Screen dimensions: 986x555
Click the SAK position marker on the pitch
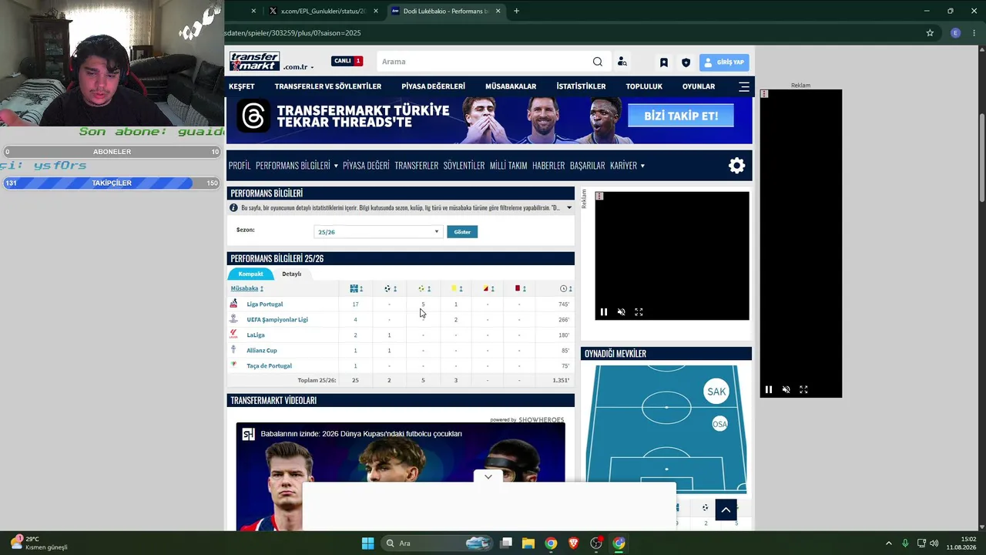716,392
